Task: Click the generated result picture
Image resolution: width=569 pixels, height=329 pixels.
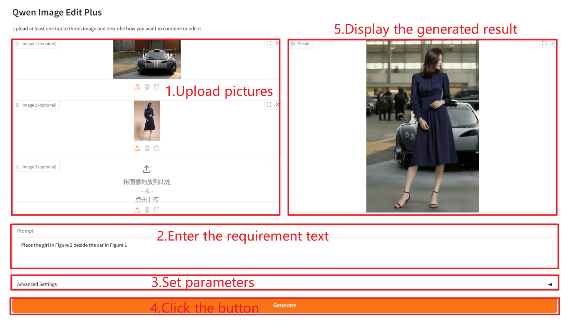Action: (x=422, y=126)
